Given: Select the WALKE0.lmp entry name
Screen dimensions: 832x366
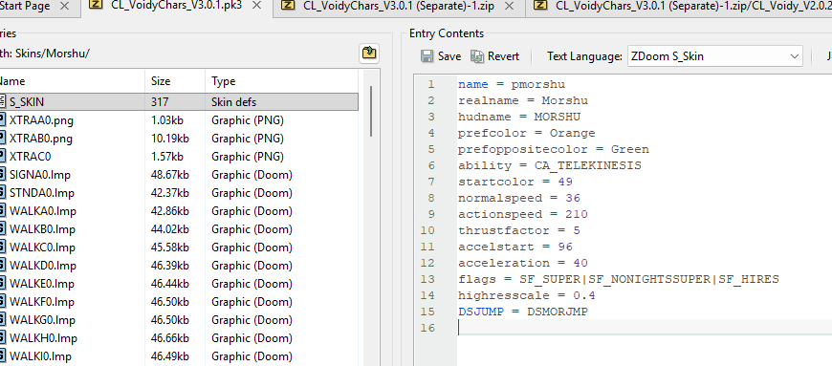Looking at the screenshot, I should point(42,283).
